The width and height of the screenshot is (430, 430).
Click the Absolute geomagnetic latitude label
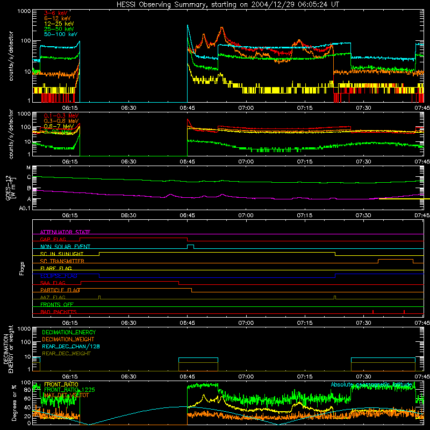pyautogui.click(x=371, y=384)
